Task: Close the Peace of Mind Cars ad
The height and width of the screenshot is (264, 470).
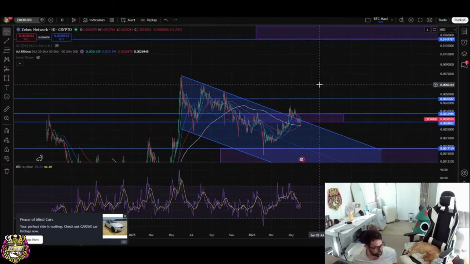Action: [x=125, y=217]
